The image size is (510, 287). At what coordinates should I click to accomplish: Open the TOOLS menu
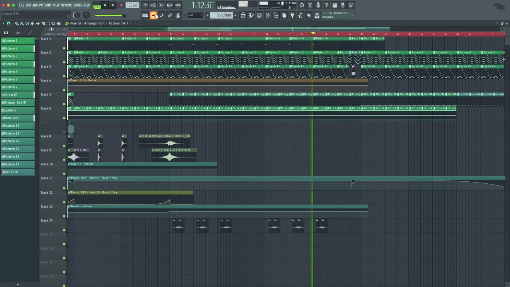tap(78, 5)
